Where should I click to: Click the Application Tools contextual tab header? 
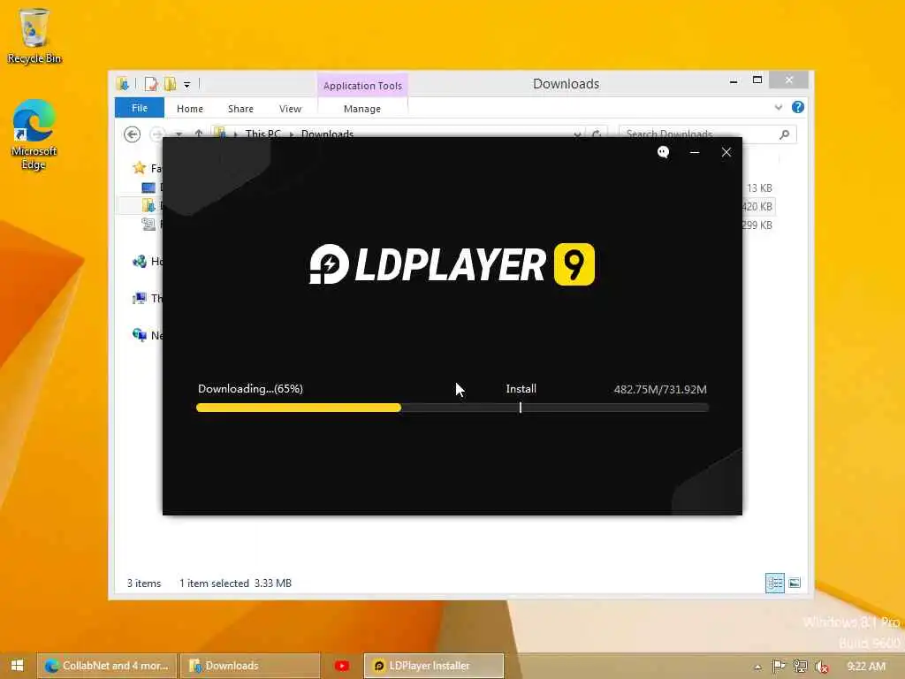pyautogui.click(x=362, y=86)
